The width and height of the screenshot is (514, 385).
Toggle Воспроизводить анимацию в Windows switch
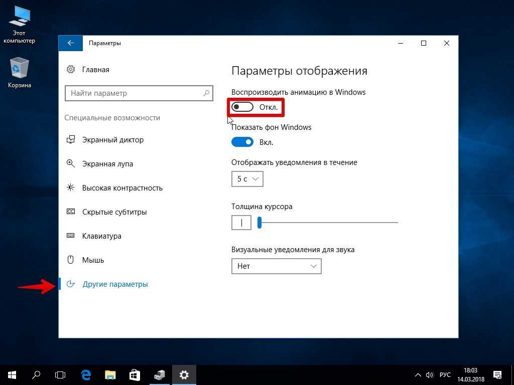point(242,107)
